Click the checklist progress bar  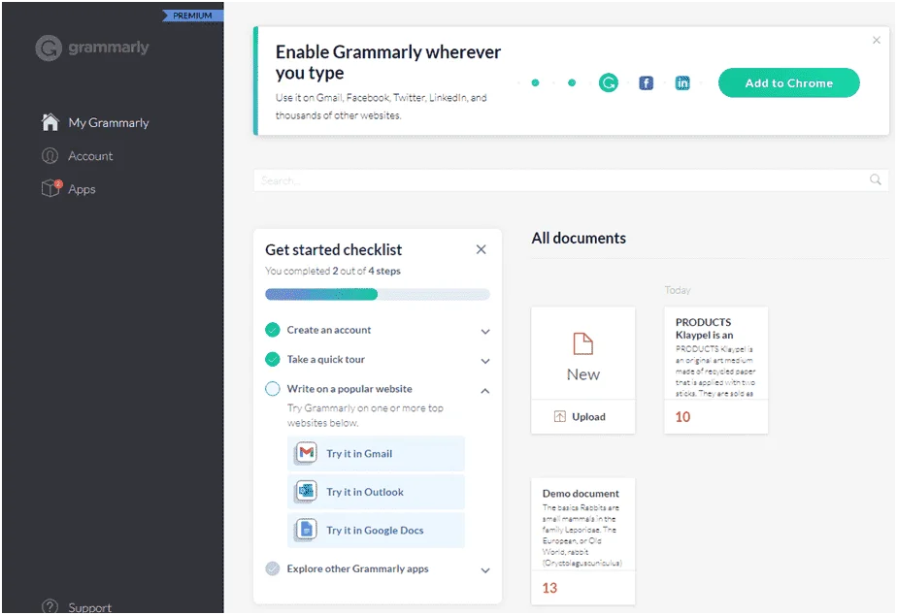click(x=378, y=294)
